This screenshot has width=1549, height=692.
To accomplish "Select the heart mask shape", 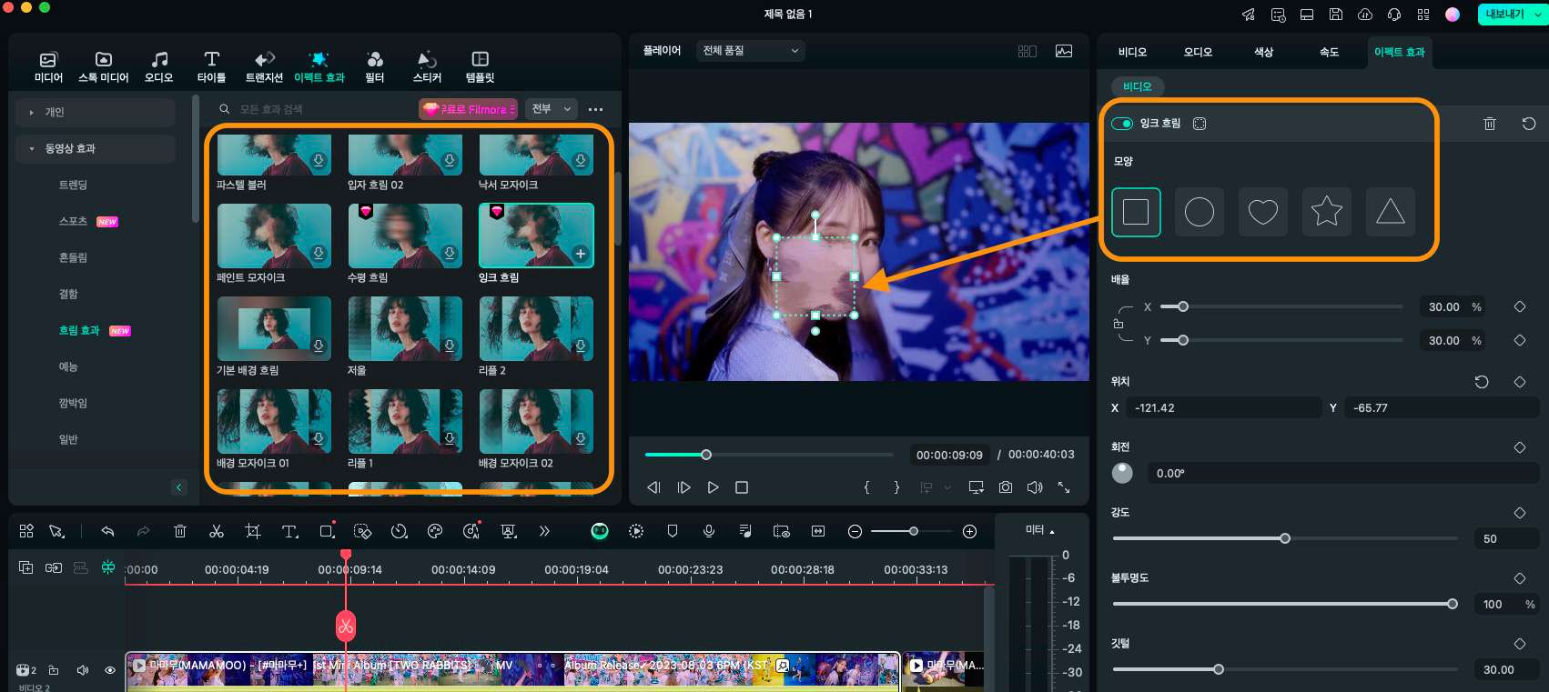I will (1263, 212).
